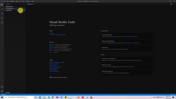
Task: Open Product documentation link
Action: pos(55,67)
